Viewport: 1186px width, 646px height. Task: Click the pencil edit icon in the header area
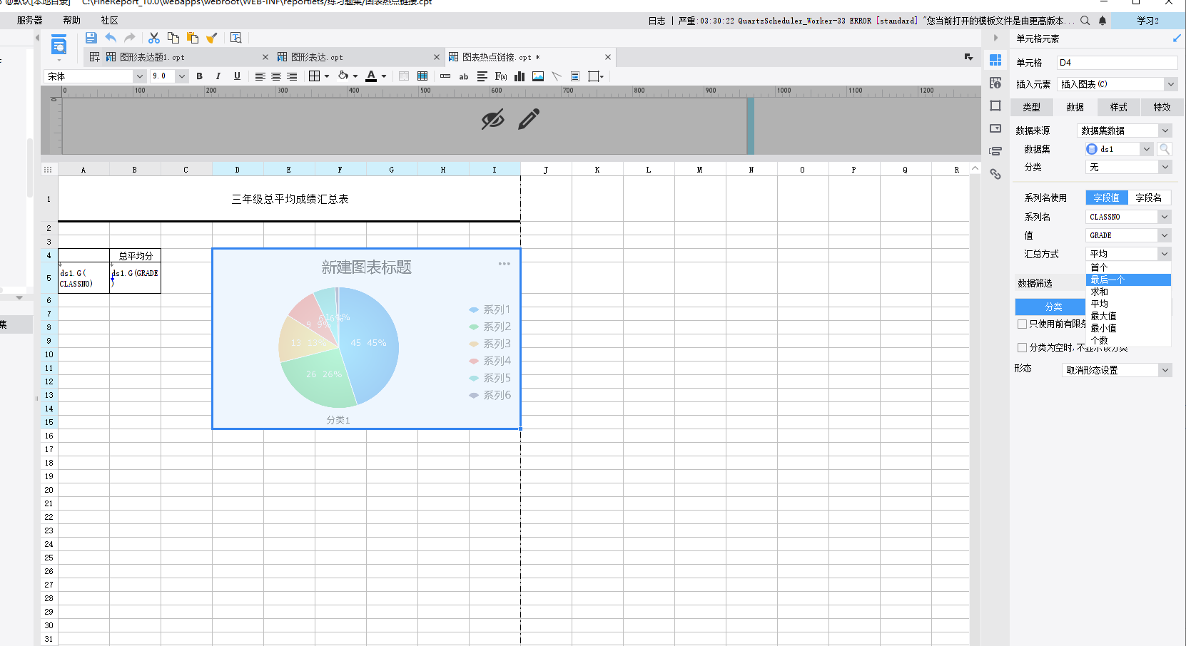tap(529, 119)
